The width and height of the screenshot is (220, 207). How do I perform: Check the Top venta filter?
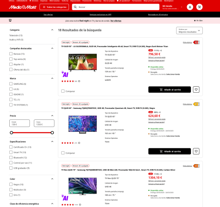pos(11,59)
